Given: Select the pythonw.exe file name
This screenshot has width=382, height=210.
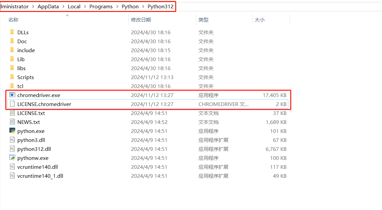Looking at the screenshot, I should 33,158.
